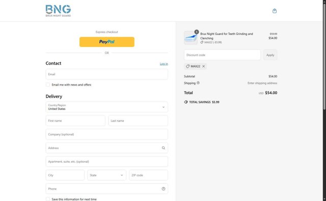Open the Country/Region dropdown

106,107
